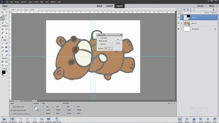Select the Move tool

pyautogui.click(x=2, y=18)
